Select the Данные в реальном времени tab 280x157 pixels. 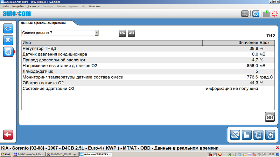[x=43, y=23]
